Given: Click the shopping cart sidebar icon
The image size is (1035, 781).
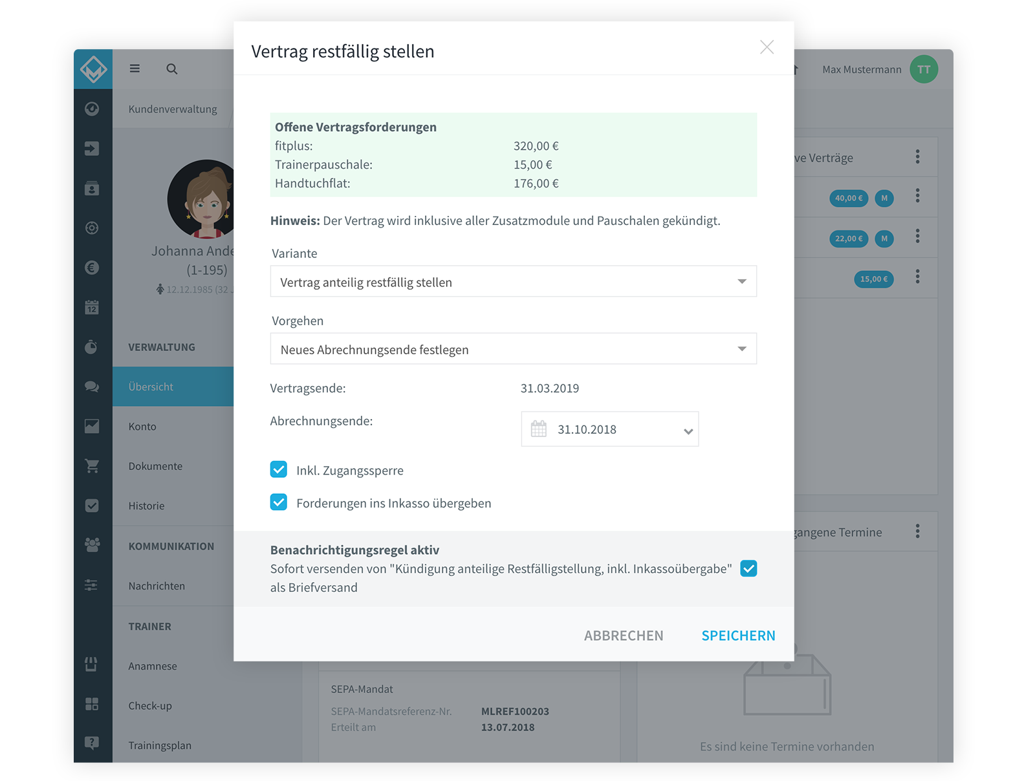Looking at the screenshot, I should (x=92, y=465).
